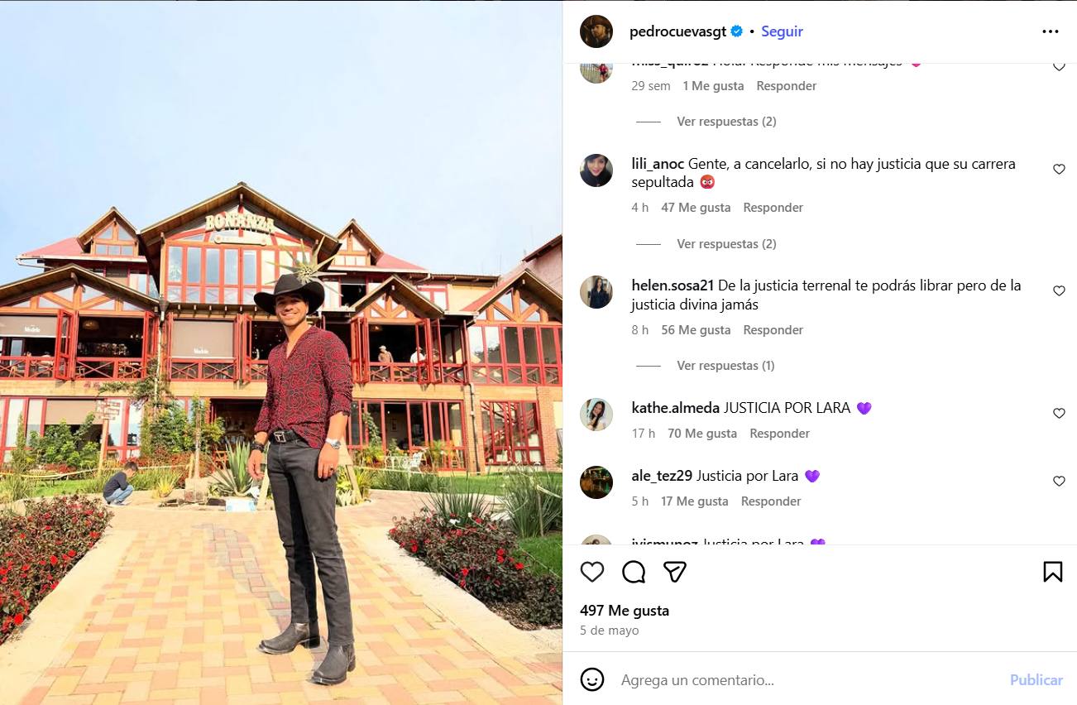Click the verified badge beside pedrocuevasgt
The image size is (1077, 705).
click(736, 31)
